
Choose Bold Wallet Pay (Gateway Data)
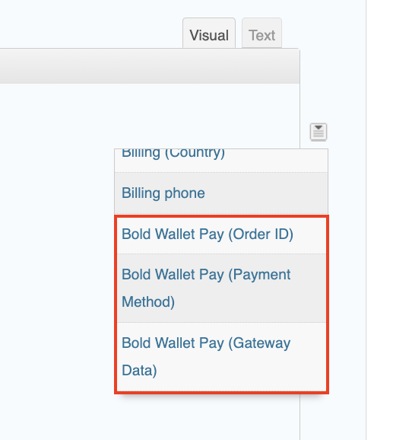(221, 357)
